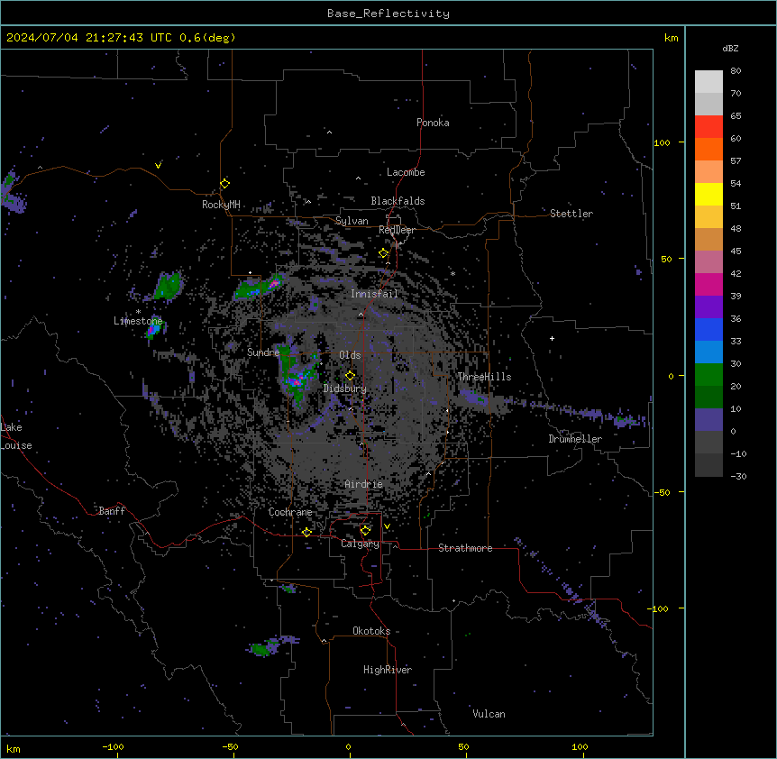
Task: Click the 45 value on dBZ scale
Action: coord(736,251)
